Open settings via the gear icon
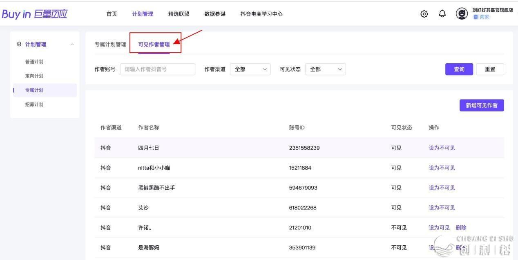 click(x=424, y=14)
